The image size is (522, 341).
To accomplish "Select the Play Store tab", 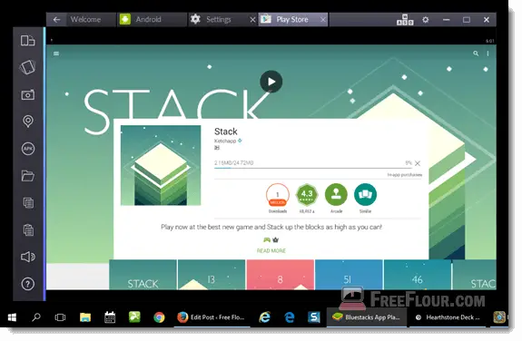I will click(292, 20).
